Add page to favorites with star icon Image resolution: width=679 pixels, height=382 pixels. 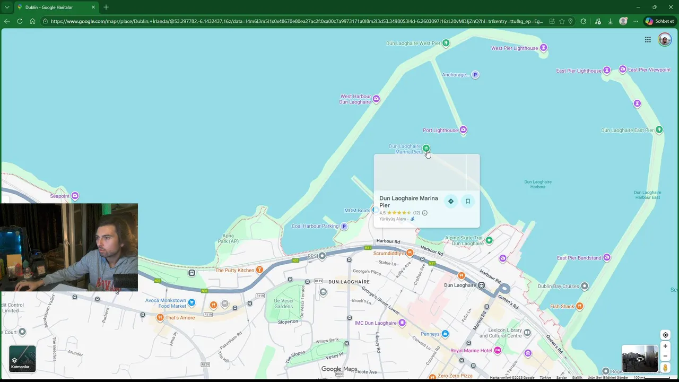[x=562, y=21]
